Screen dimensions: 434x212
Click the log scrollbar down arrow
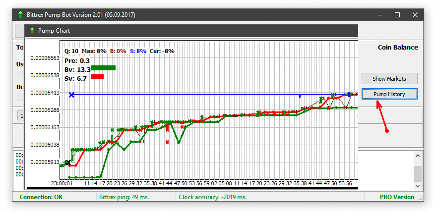pos(418,186)
